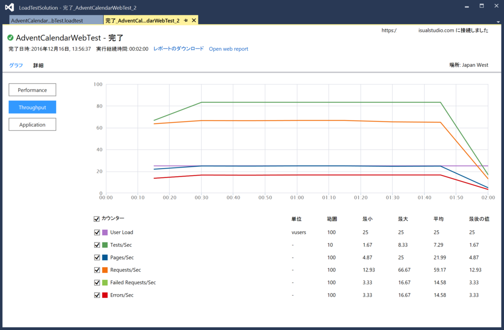504x330 pixels.
Task: Click the 最後の値 column header
Action: pos(479,219)
